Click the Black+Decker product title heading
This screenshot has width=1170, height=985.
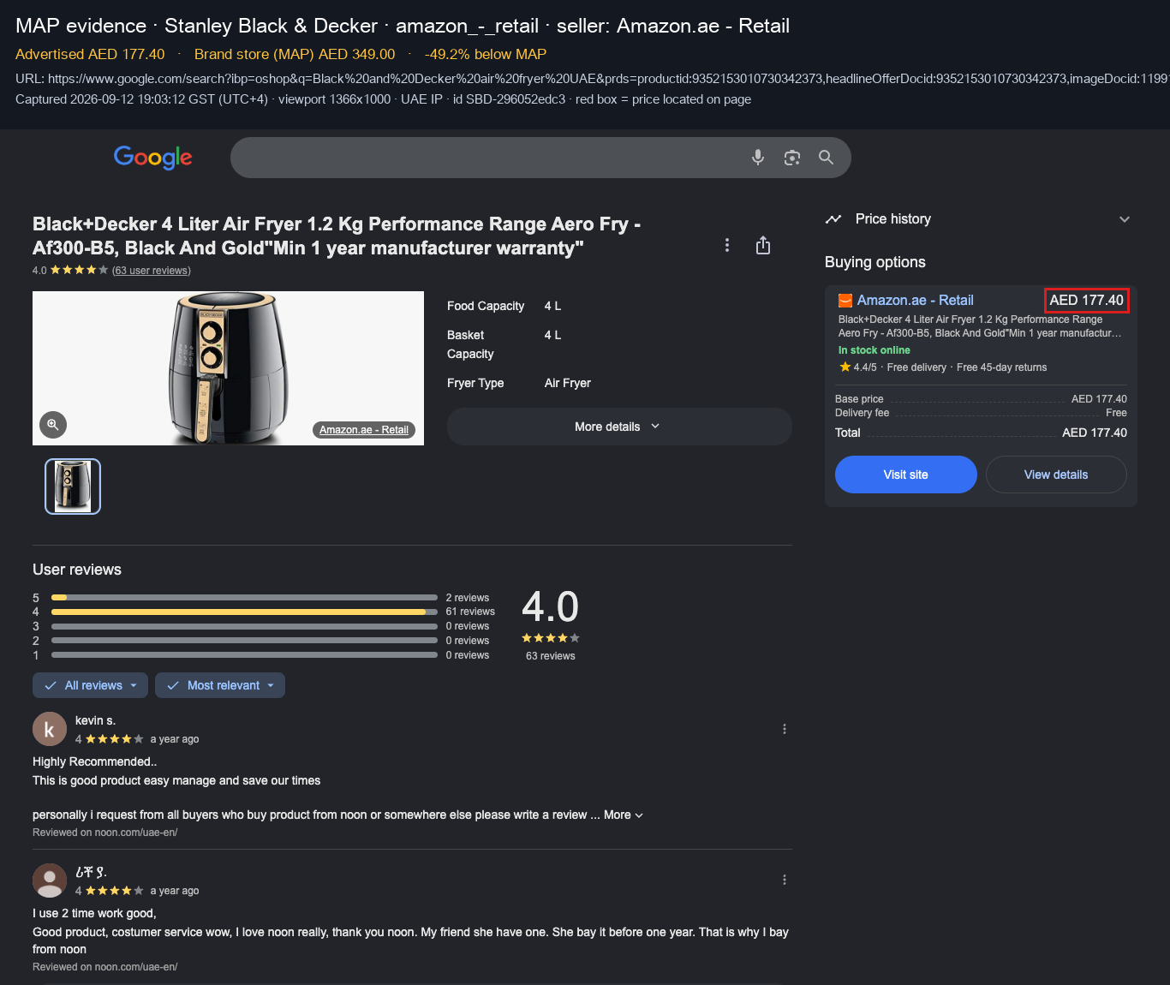(337, 236)
